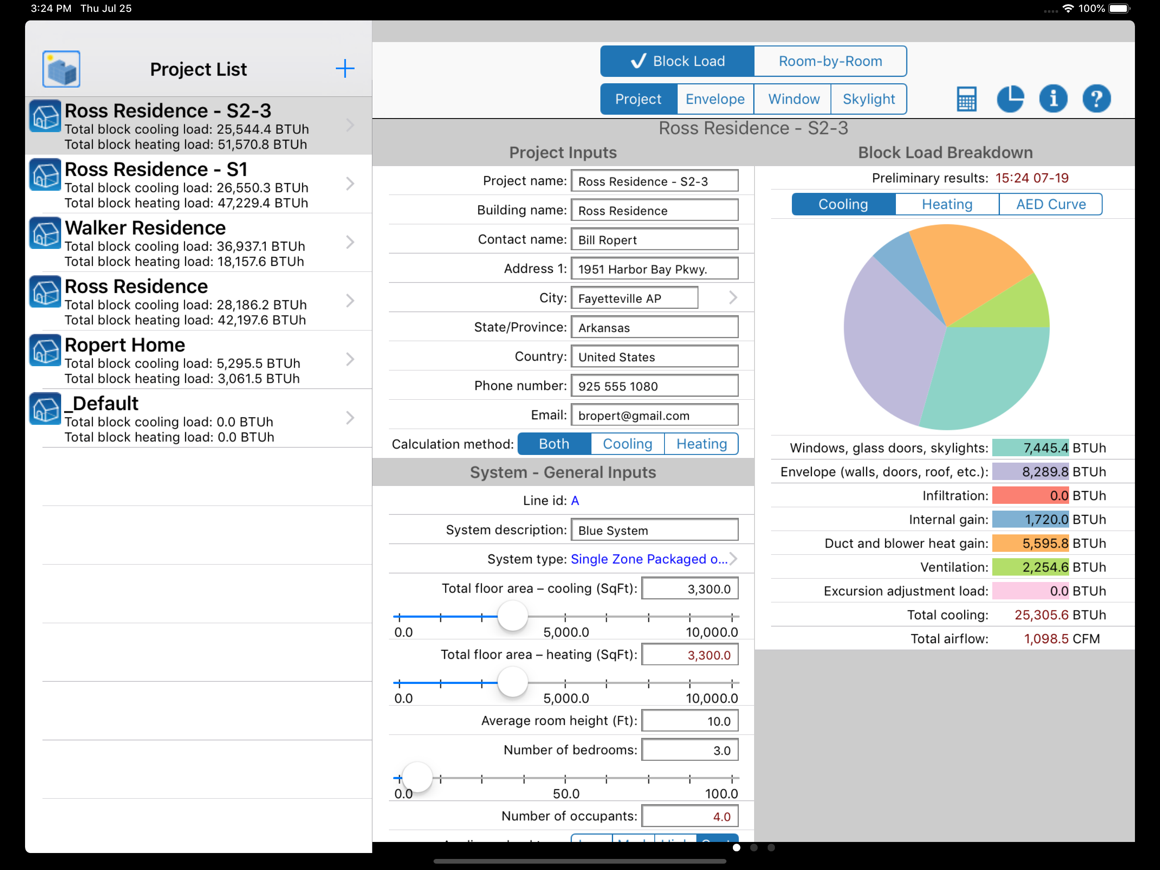Open the info circle icon
Image resolution: width=1160 pixels, height=870 pixels.
point(1053,99)
